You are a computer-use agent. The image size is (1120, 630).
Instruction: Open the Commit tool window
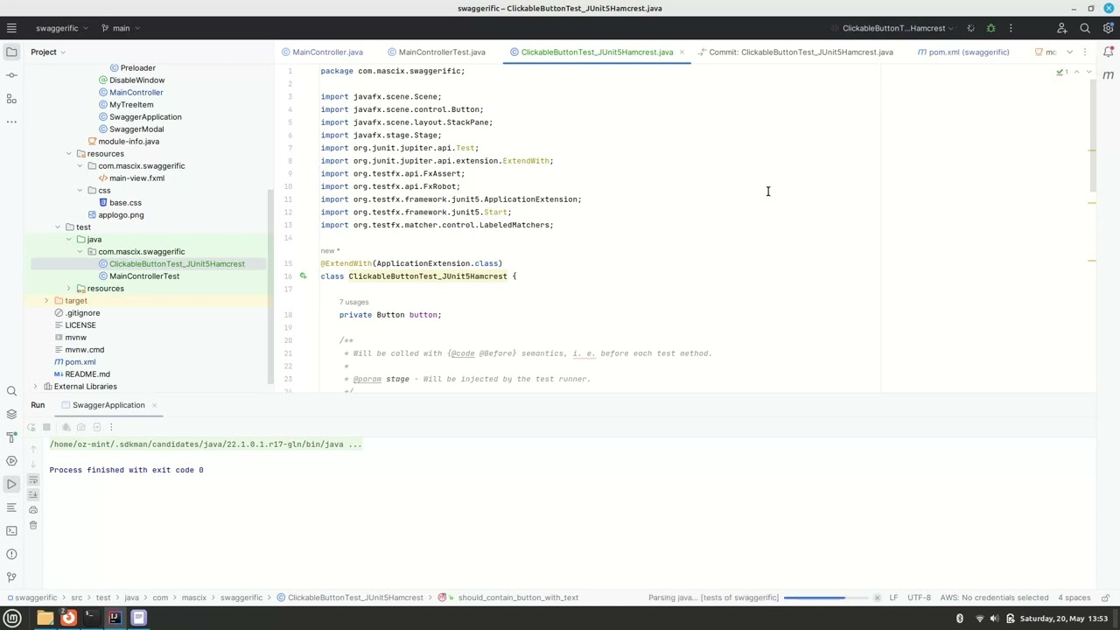[11, 75]
